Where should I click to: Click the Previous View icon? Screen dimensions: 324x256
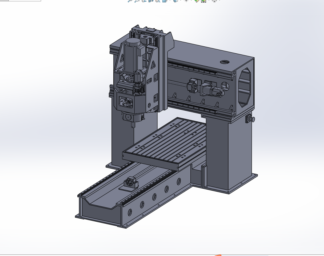[144, 1]
